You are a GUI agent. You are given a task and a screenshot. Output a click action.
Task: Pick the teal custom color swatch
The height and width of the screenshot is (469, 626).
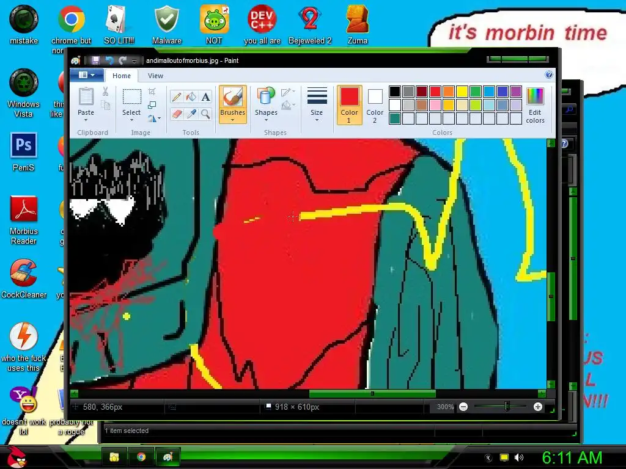tap(394, 118)
